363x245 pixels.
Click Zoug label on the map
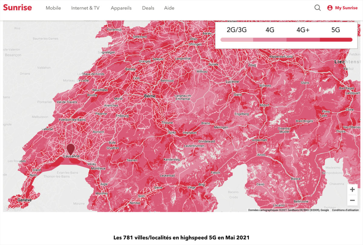(252, 65)
